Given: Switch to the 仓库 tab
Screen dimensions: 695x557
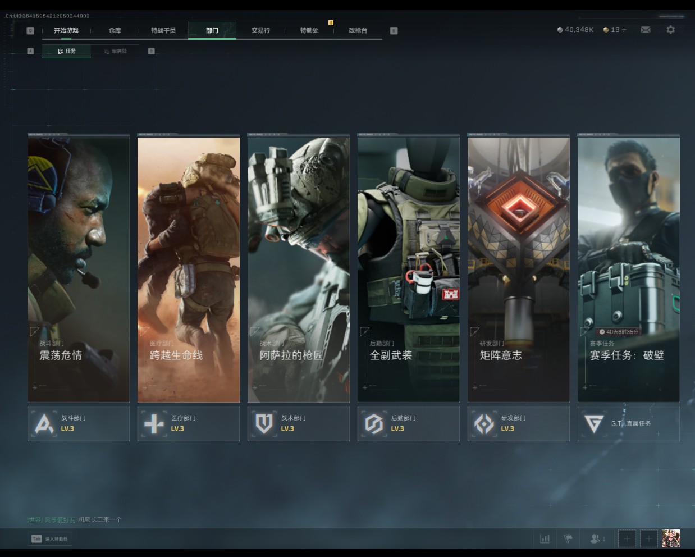Looking at the screenshot, I should [115, 30].
